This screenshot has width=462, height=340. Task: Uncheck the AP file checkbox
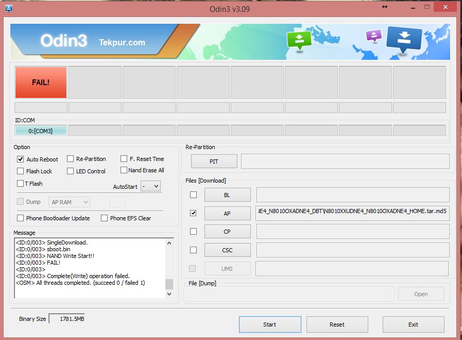coord(193,213)
